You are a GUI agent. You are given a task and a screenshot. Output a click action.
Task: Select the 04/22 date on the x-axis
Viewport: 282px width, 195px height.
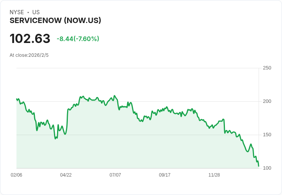pyautogui.click(x=66, y=175)
